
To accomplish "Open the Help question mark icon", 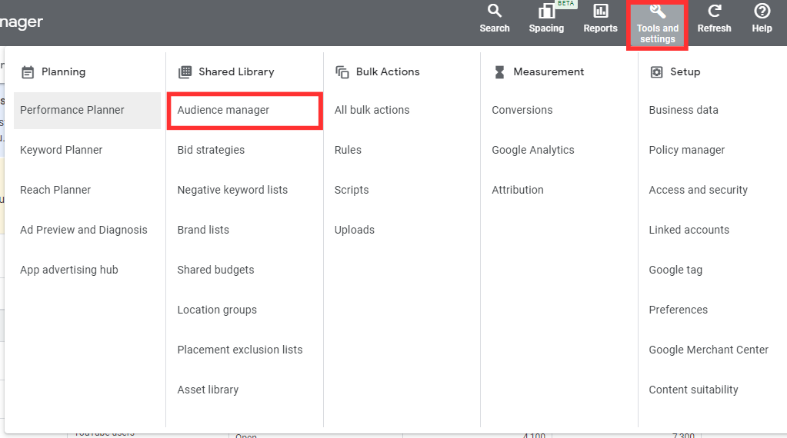I will point(762,11).
